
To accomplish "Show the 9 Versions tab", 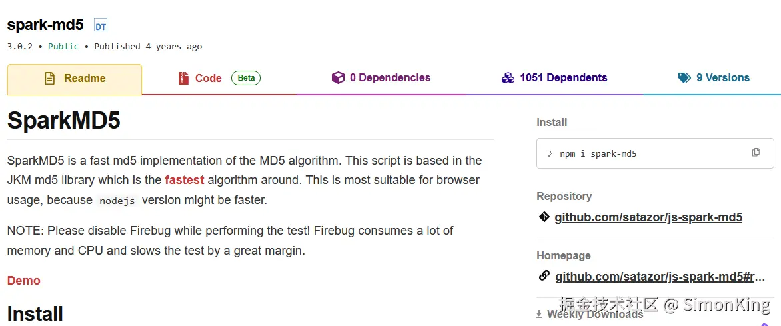I will click(x=722, y=78).
